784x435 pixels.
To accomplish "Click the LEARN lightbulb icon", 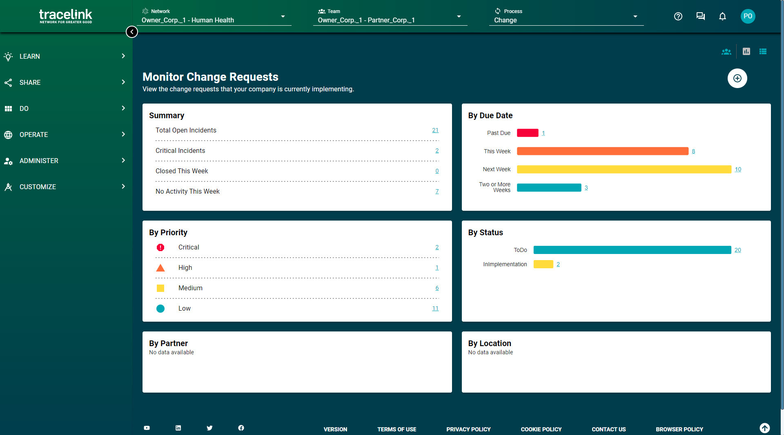I will tap(8, 56).
